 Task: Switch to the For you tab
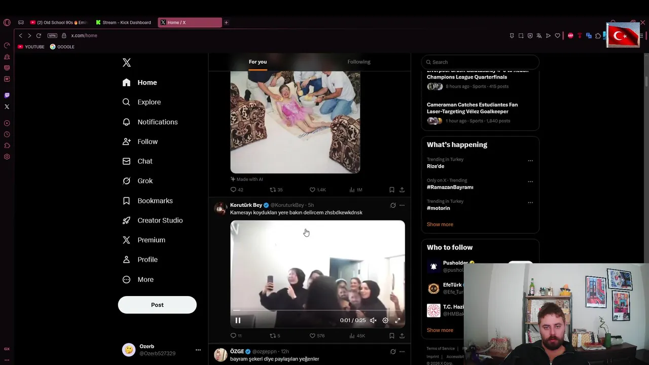(258, 62)
